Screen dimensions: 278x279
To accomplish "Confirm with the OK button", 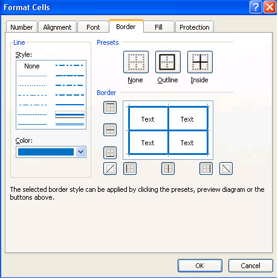I will (x=200, y=266).
